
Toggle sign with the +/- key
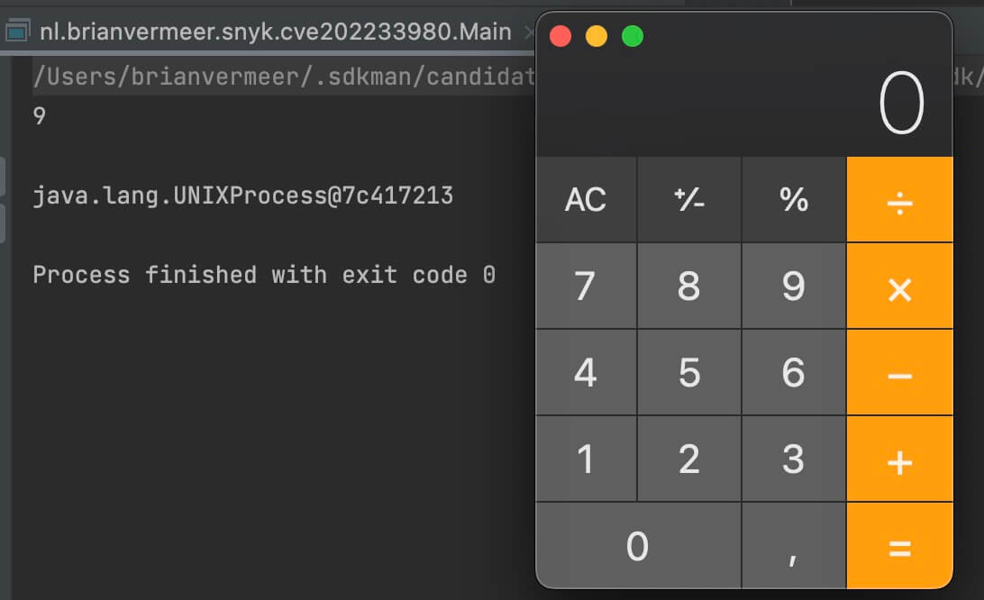689,200
